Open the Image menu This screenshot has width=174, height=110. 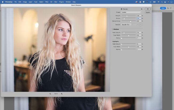[x=25, y=2]
